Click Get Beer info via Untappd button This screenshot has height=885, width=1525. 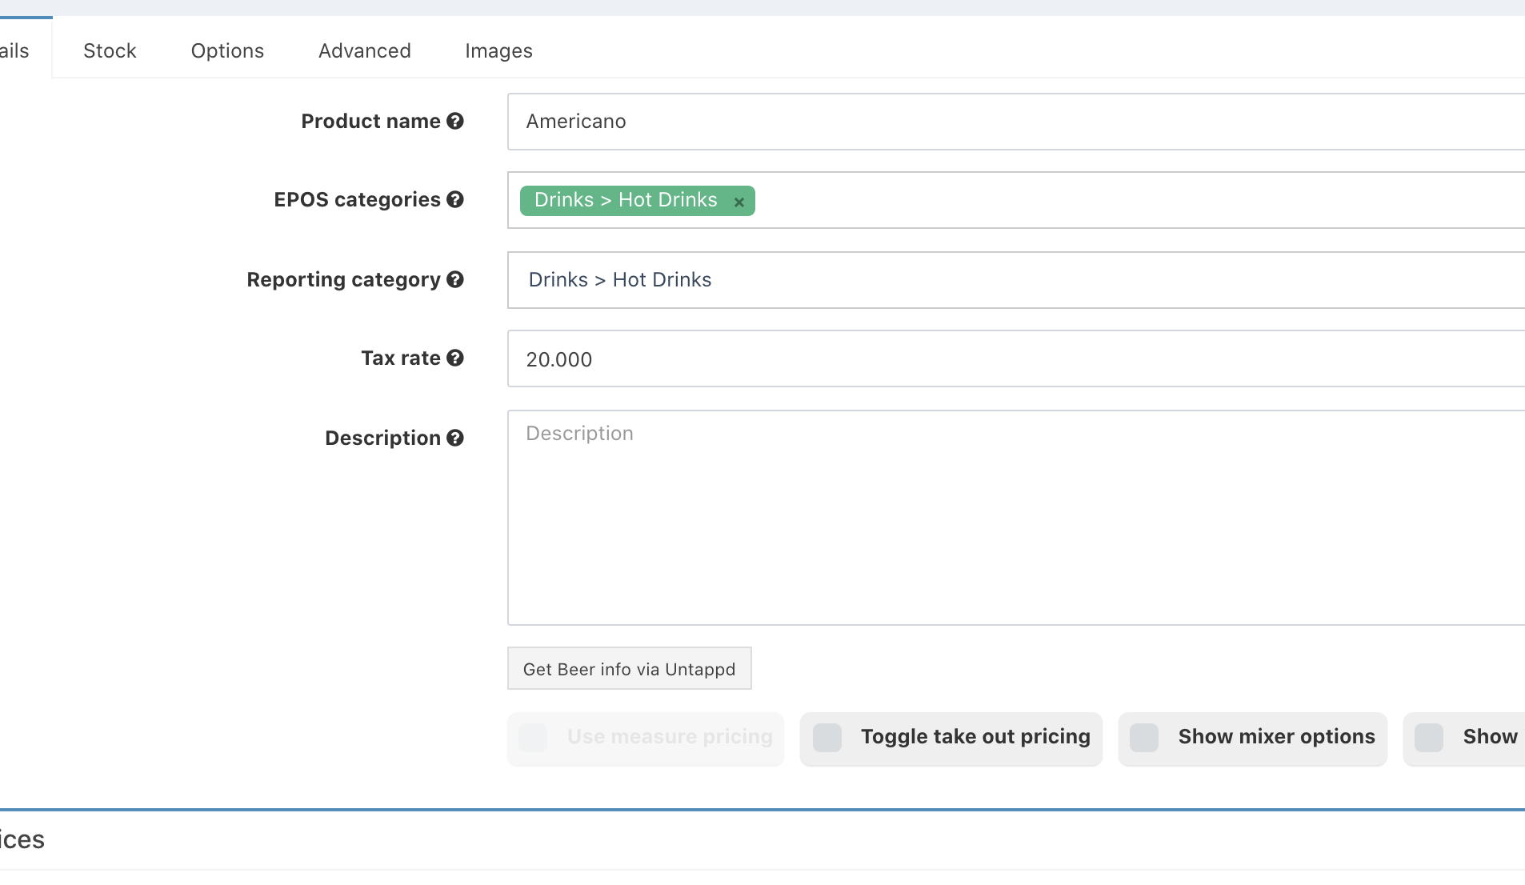click(x=629, y=668)
